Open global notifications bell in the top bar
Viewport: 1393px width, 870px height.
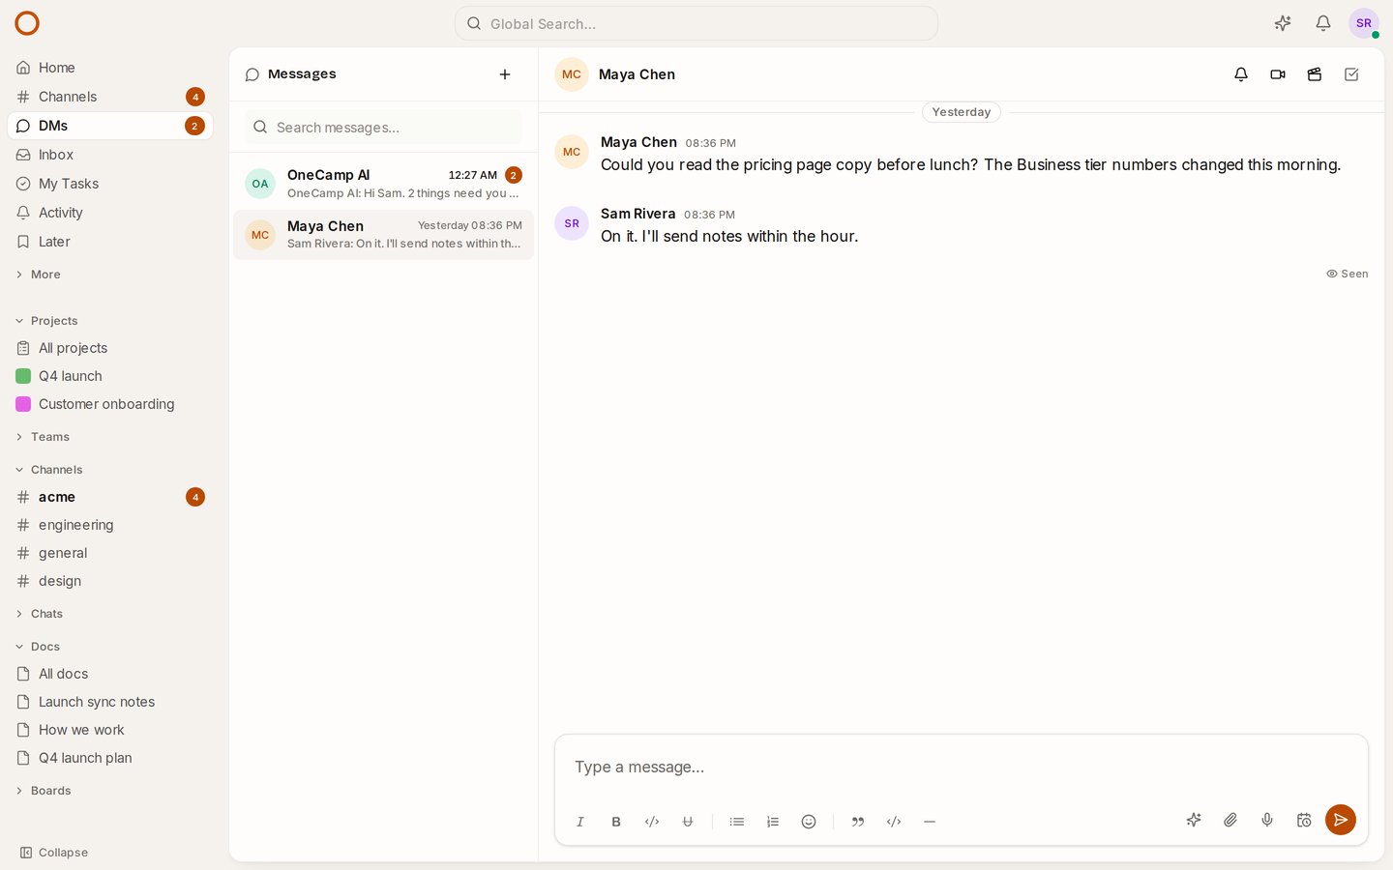pyautogui.click(x=1323, y=23)
